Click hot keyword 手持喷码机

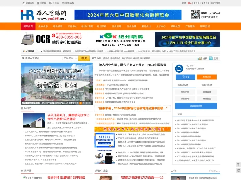115,58
